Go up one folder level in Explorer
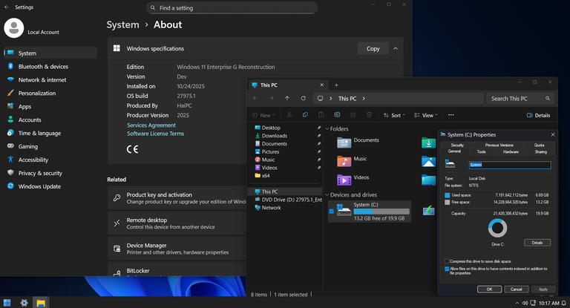 (287, 98)
